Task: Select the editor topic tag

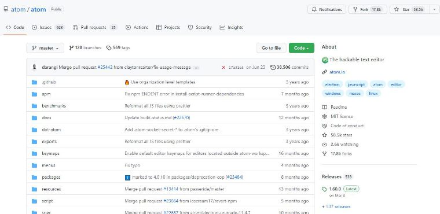Action: click(396, 84)
